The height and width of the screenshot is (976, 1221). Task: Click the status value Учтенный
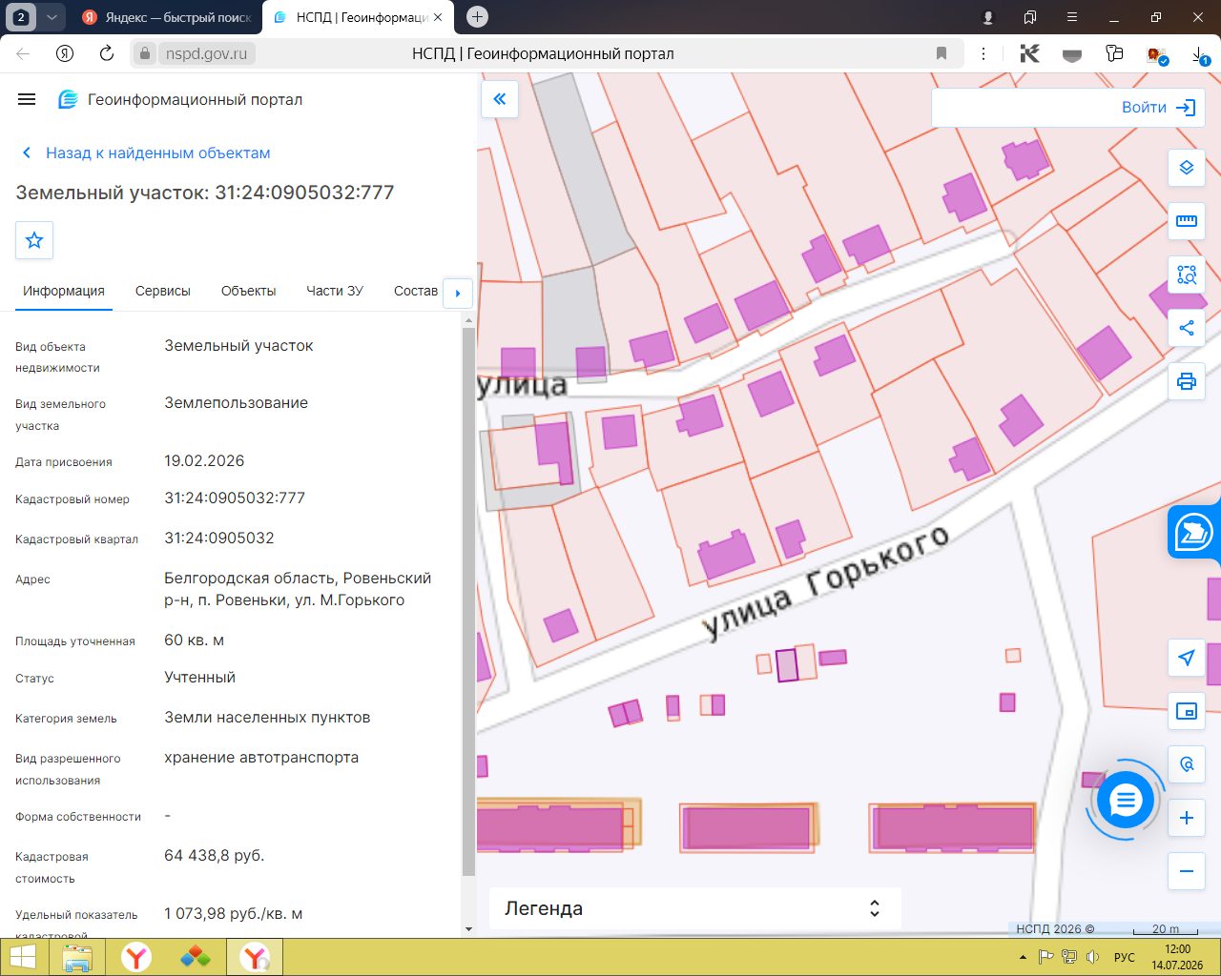point(199,677)
